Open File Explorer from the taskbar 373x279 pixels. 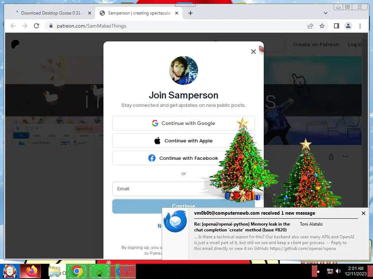(55, 272)
